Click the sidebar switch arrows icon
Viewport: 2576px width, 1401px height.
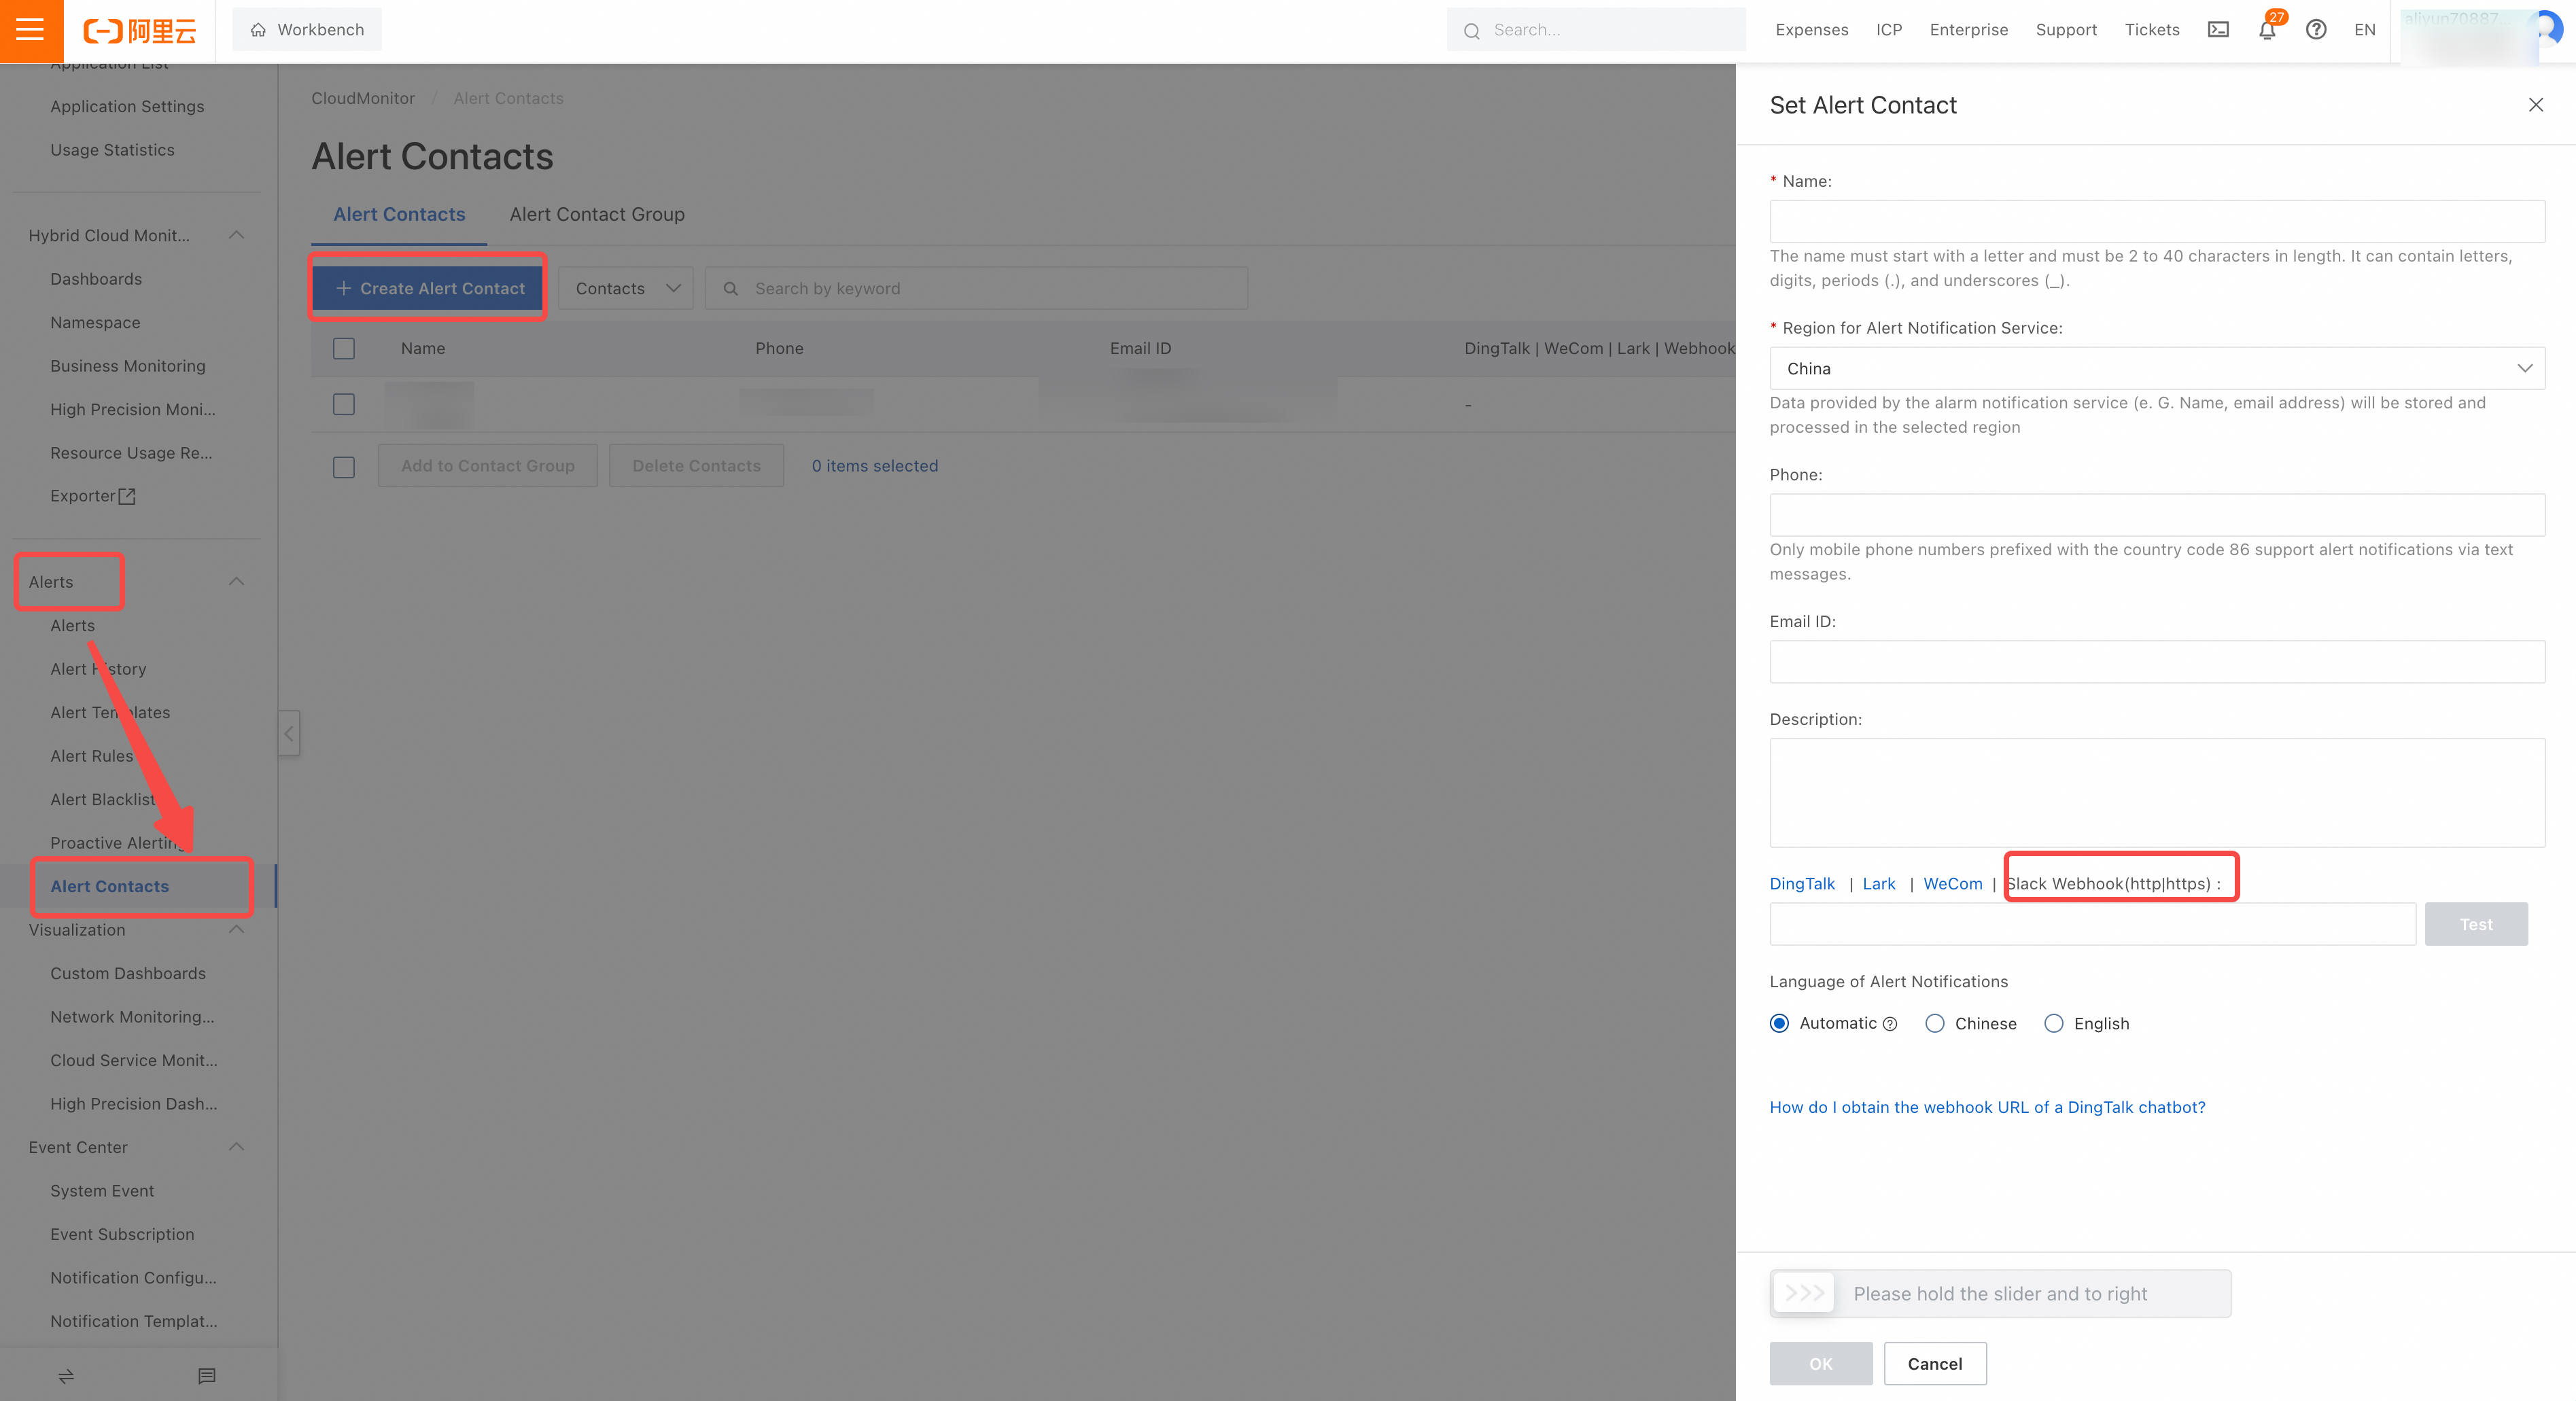[x=66, y=1376]
